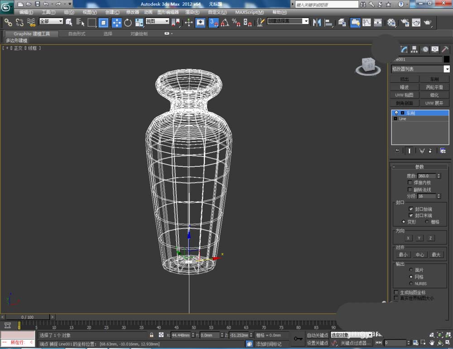Enable the 焊接内核 checkbox

(410, 183)
